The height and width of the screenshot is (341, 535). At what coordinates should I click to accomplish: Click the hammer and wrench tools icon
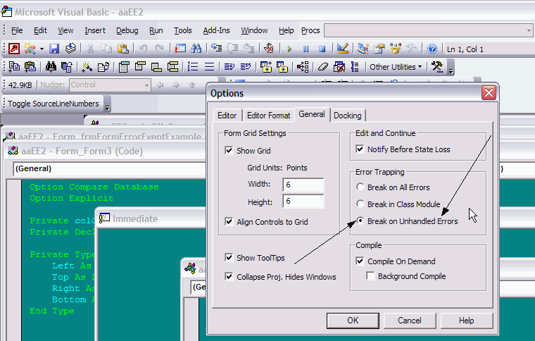tap(437, 66)
